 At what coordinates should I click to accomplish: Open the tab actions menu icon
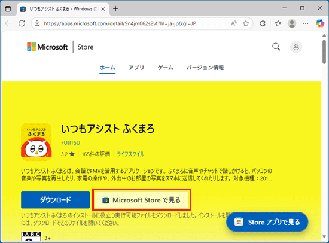tap(8, 9)
